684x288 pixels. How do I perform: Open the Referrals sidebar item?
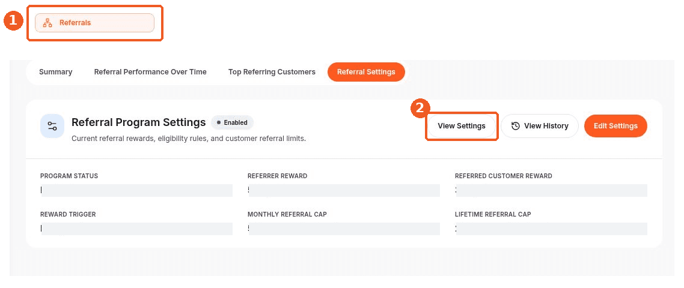[x=94, y=23]
